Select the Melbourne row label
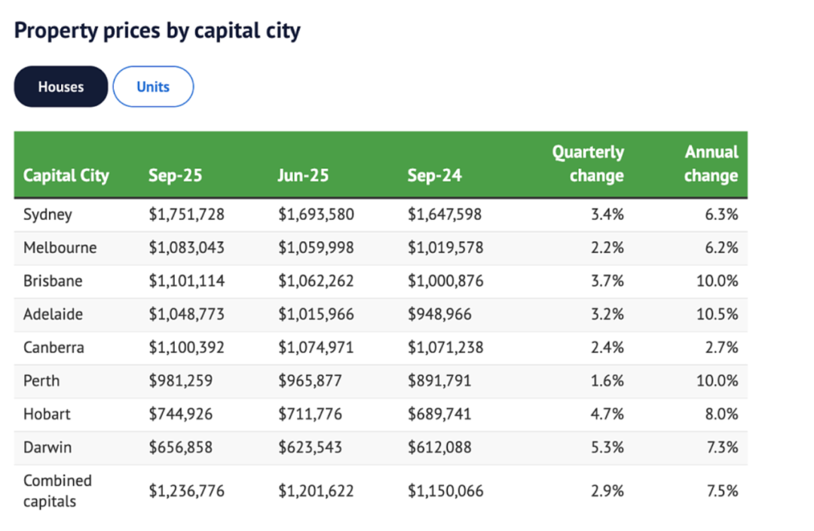The height and width of the screenshot is (531, 814). (x=60, y=248)
